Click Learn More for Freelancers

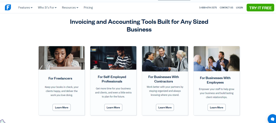tap(62, 107)
